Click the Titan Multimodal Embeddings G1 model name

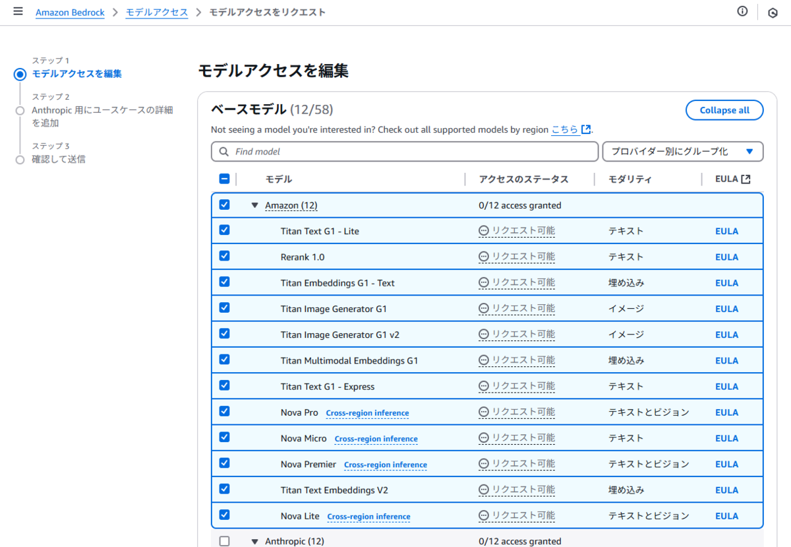(x=349, y=361)
